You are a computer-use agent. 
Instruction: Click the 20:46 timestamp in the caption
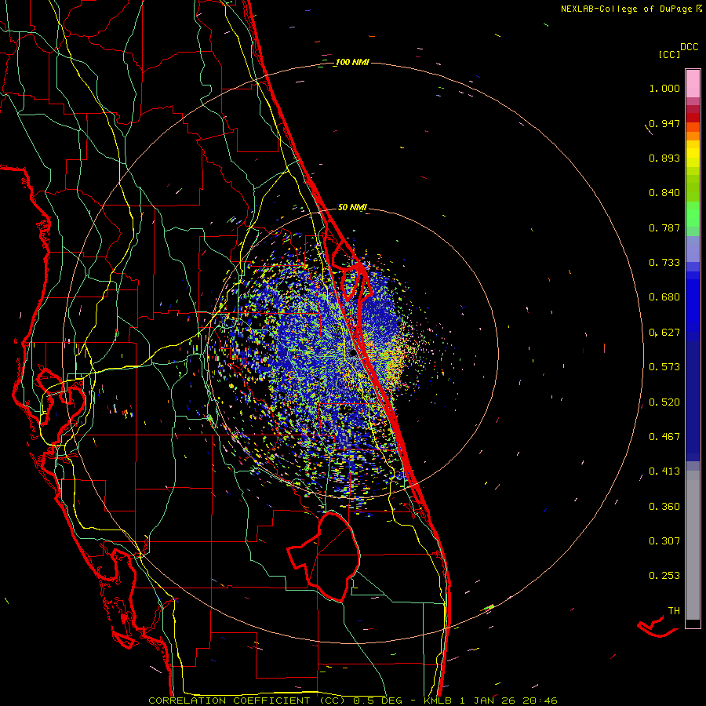tap(540, 701)
